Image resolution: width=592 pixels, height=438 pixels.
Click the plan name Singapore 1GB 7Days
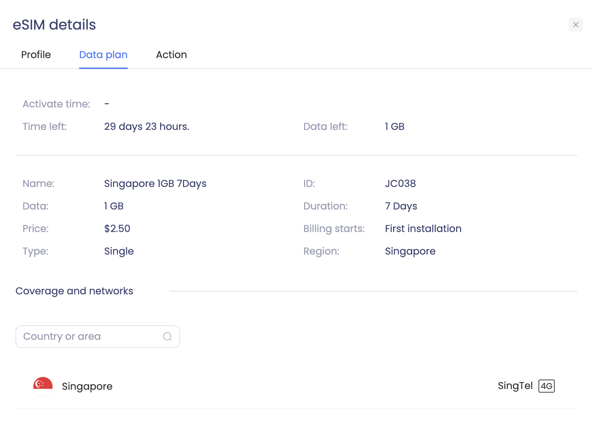tap(155, 184)
